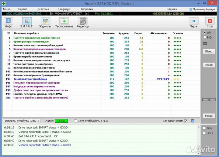
Task: Click the Получить атрибуты SMART button
Action: 22,121
